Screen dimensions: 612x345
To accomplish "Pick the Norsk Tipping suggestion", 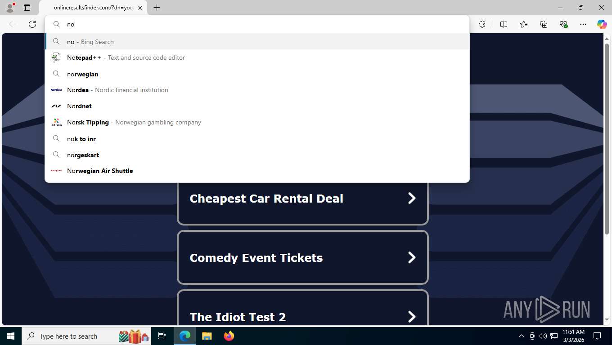I will tap(257, 122).
